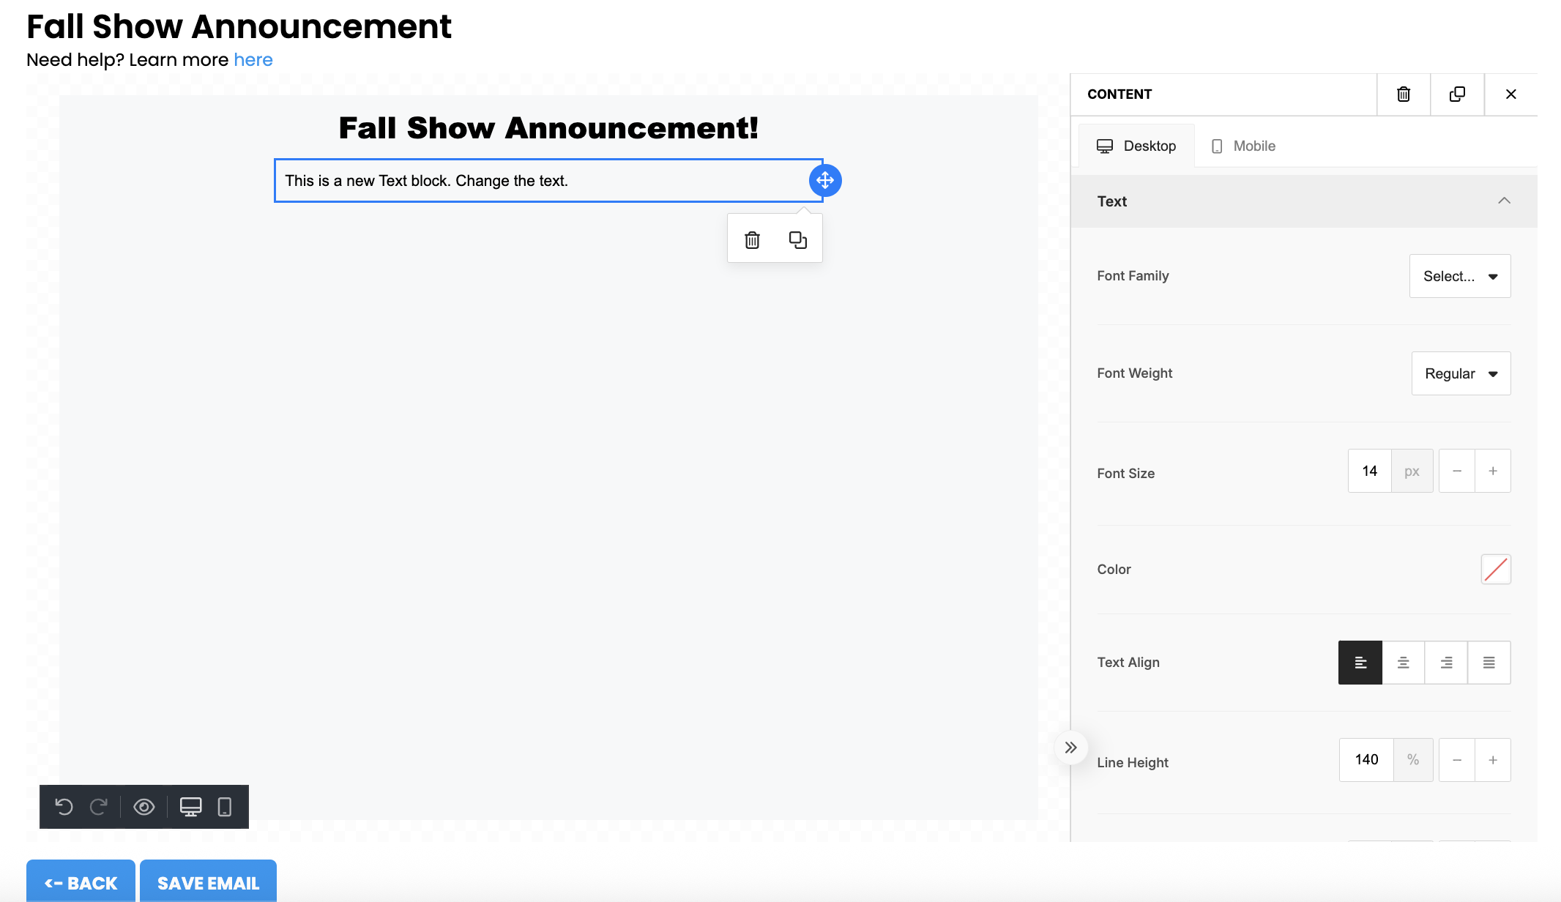This screenshot has height=902, width=1561.
Task: Open the Font Weight Regular dropdown
Action: 1461,373
